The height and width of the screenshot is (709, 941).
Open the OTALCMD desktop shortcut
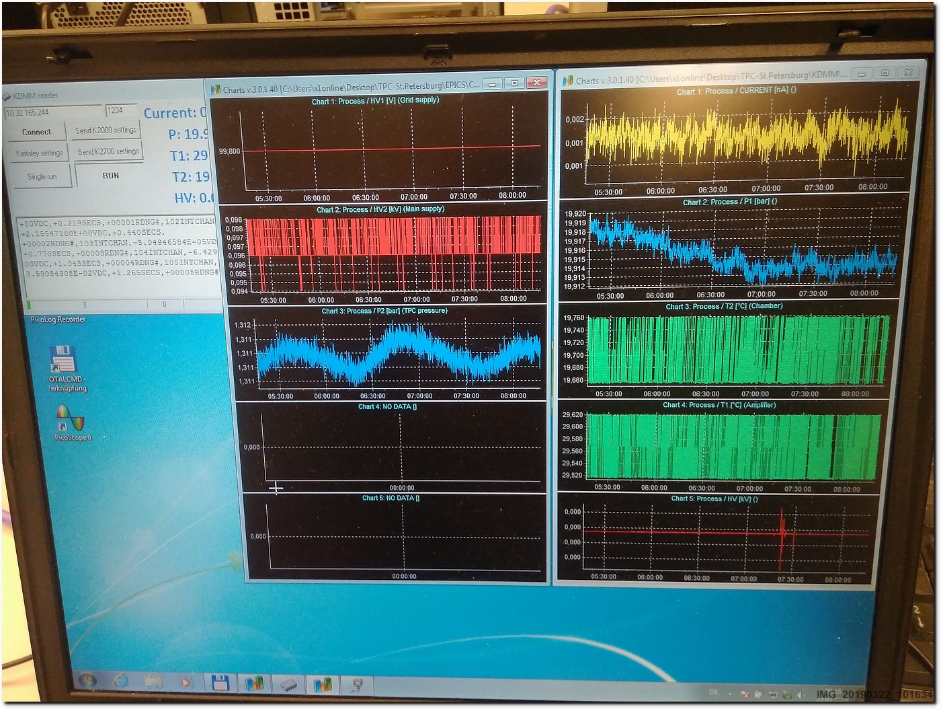66,369
